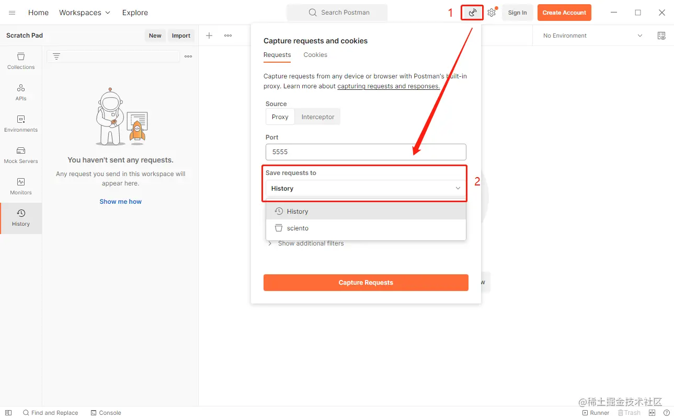Open a new tab with plus icon
This screenshot has width=674, height=419.
click(x=209, y=36)
